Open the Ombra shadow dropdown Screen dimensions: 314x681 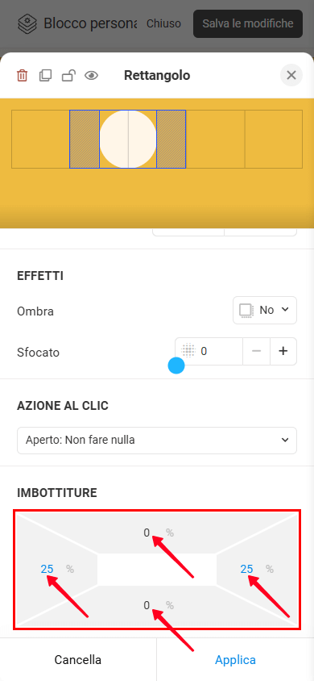coord(265,310)
